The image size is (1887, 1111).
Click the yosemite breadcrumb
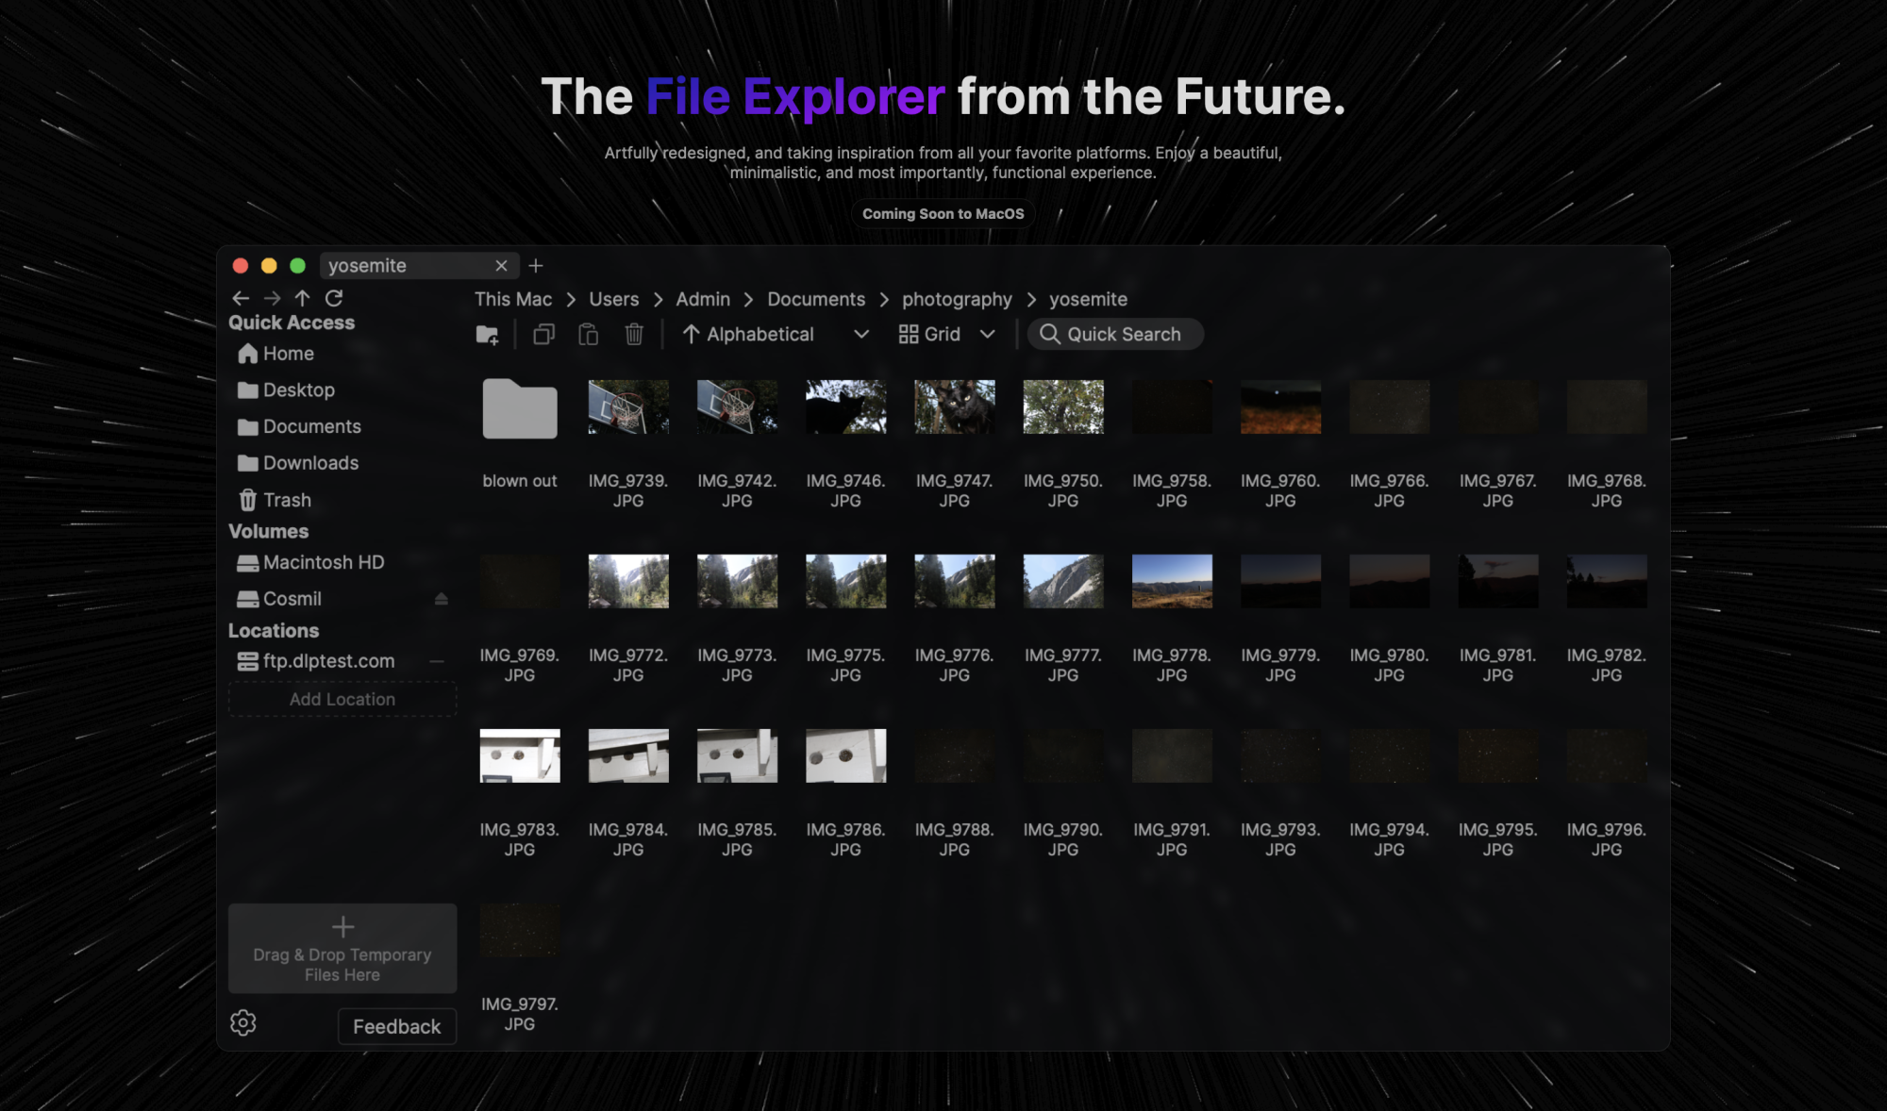pyautogui.click(x=1088, y=299)
